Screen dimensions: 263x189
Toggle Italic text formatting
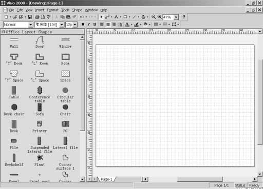point(88,25)
